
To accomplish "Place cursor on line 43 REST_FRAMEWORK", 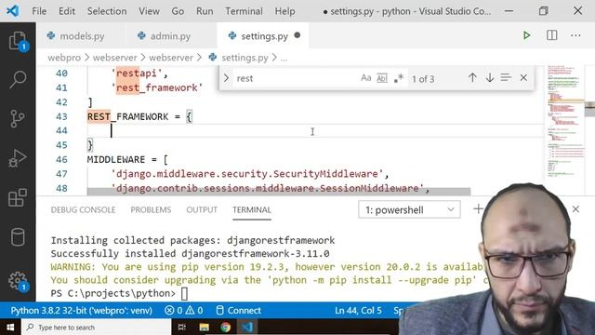I will pos(127,116).
